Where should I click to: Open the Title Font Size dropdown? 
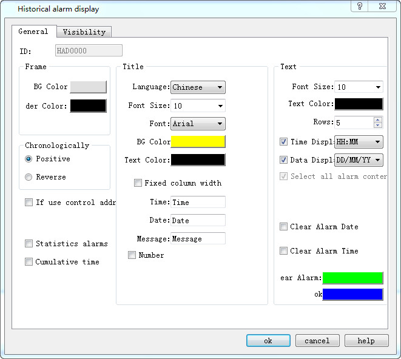198,106
